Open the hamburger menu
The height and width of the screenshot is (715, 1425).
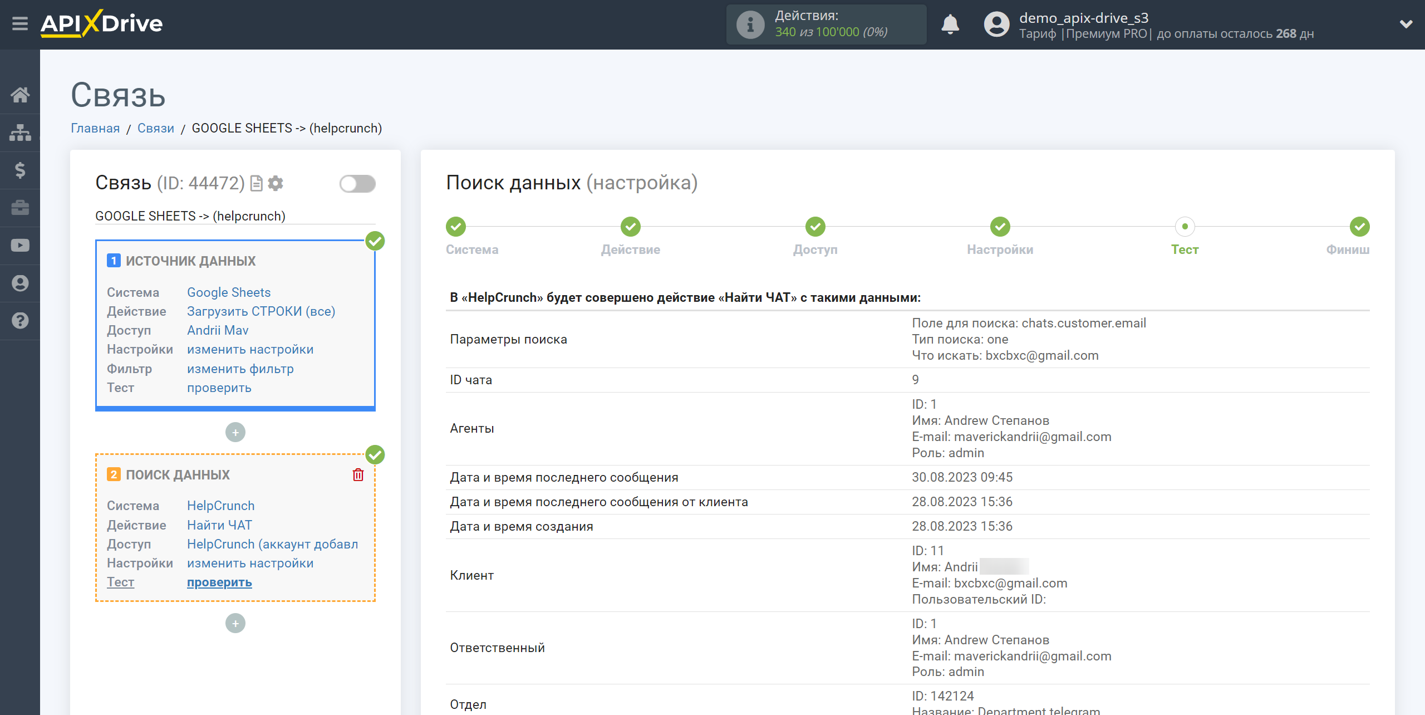20,24
